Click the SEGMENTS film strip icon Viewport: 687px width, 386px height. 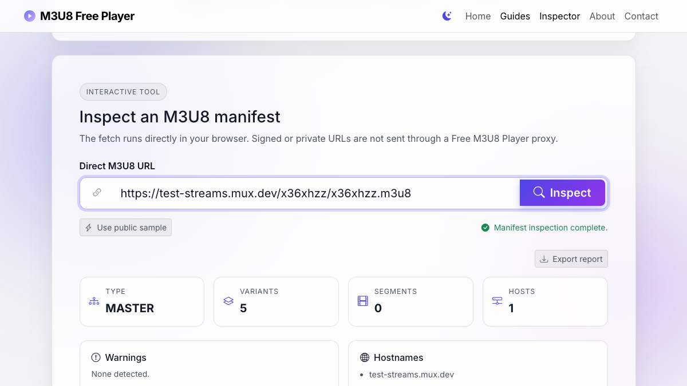pos(363,301)
